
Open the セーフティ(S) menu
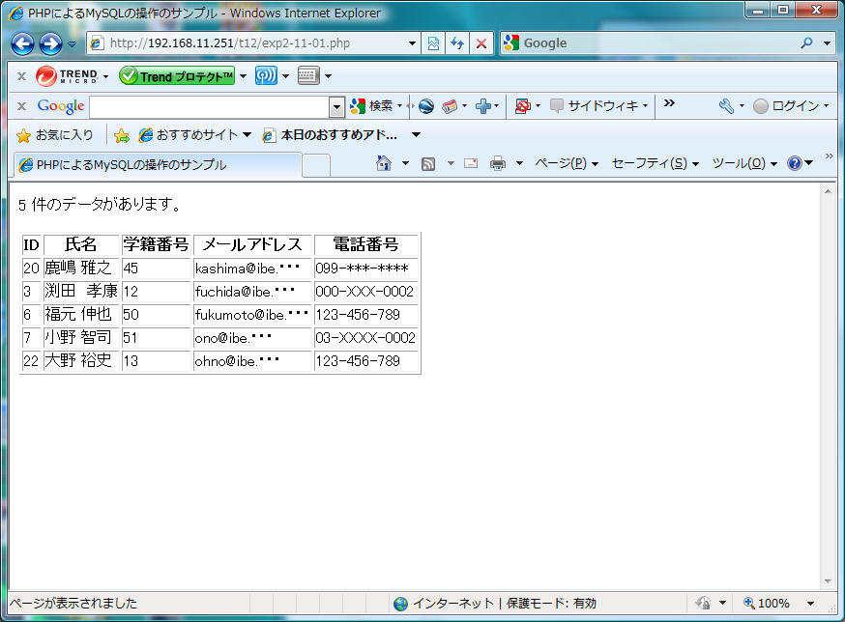click(655, 163)
